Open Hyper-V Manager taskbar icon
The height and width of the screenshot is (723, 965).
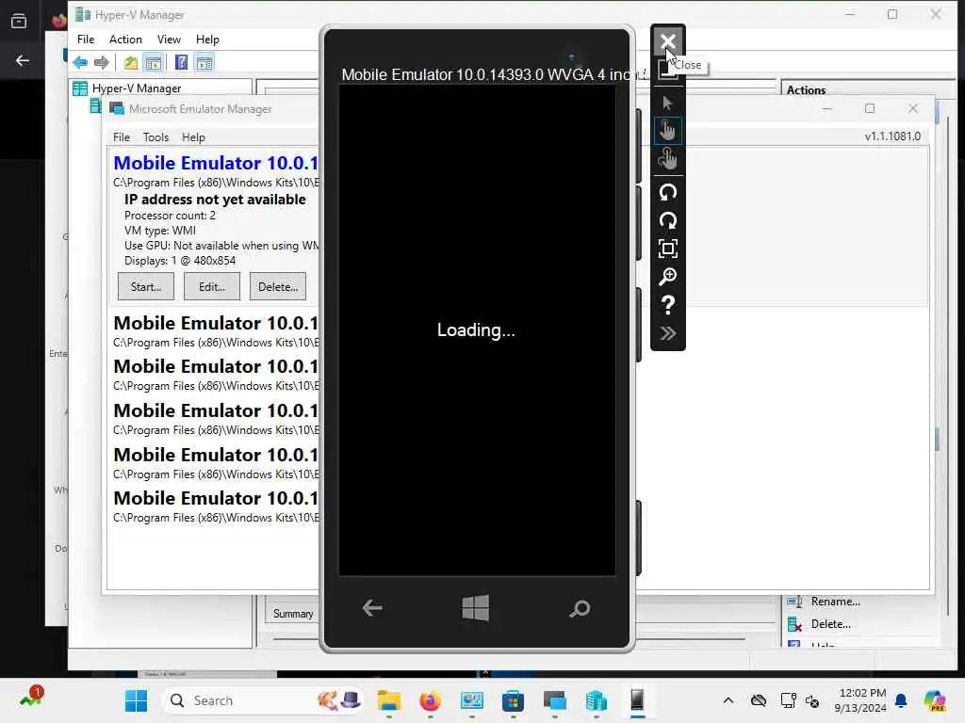(x=596, y=700)
